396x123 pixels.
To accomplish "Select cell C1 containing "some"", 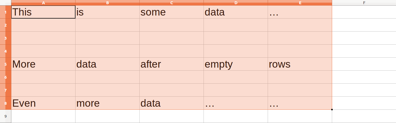I will tap(171, 12).
